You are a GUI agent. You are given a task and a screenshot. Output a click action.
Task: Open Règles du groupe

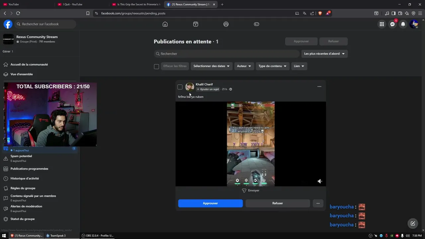click(23, 188)
